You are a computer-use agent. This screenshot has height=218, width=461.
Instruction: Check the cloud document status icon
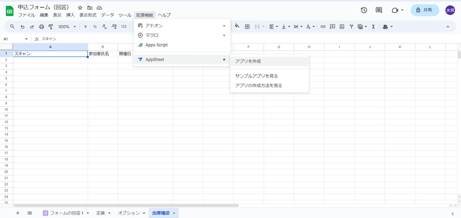(99, 8)
